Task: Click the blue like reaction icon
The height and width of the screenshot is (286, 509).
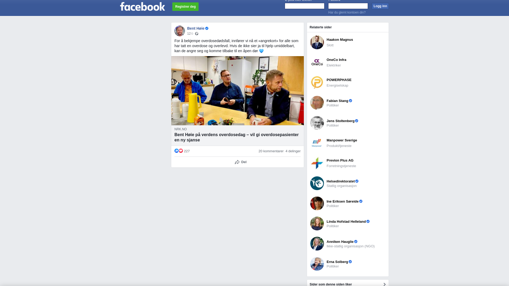Action: coord(177,151)
